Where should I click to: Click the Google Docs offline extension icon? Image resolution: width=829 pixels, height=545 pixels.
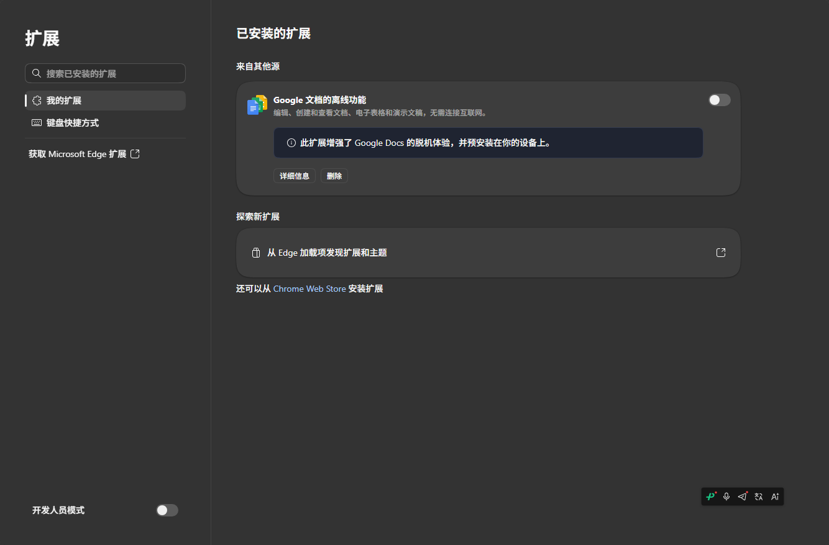pos(257,106)
